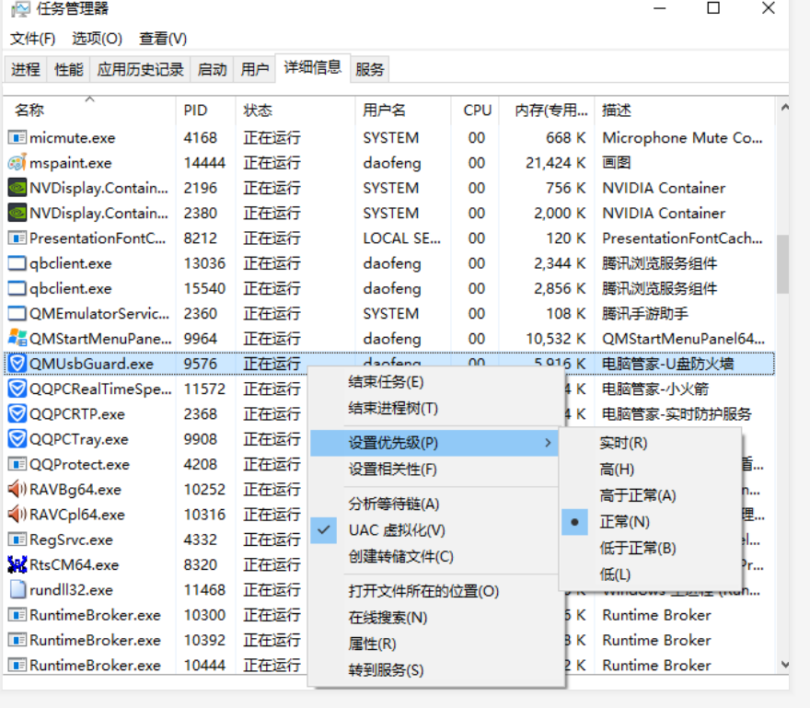Click the QQPCRealTimeSpeedup shield icon

pos(17,389)
